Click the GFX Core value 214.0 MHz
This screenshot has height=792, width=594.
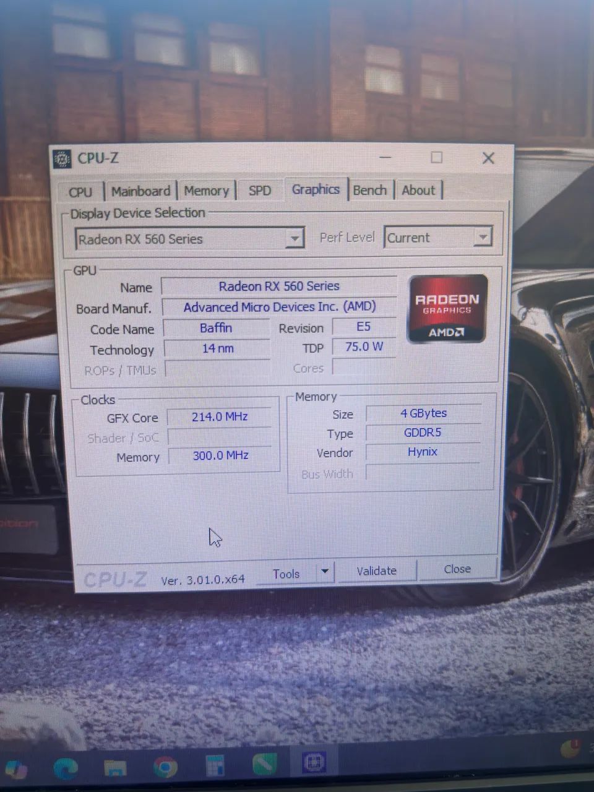220,417
